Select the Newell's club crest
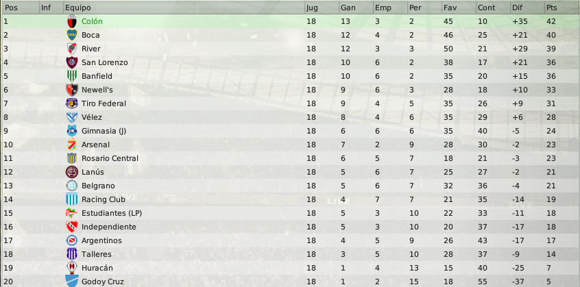The height and width of the screenshot is (287, 580). [x=72, y=90]
